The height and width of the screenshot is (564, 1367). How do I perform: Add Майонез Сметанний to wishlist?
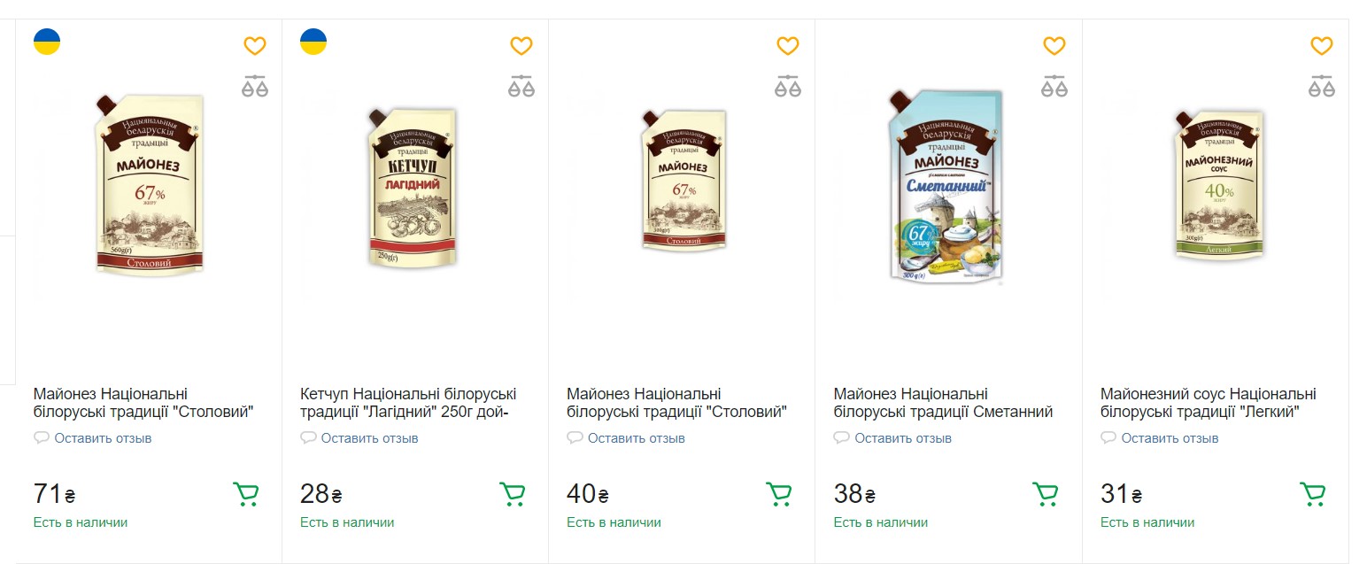[1054, 45]
